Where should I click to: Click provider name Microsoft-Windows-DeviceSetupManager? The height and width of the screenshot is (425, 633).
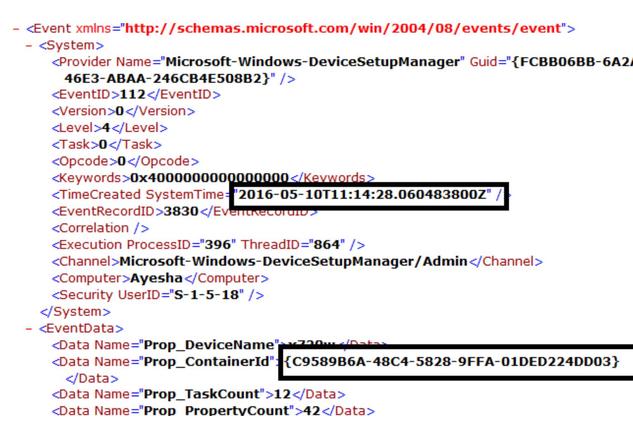pos(313,62)
